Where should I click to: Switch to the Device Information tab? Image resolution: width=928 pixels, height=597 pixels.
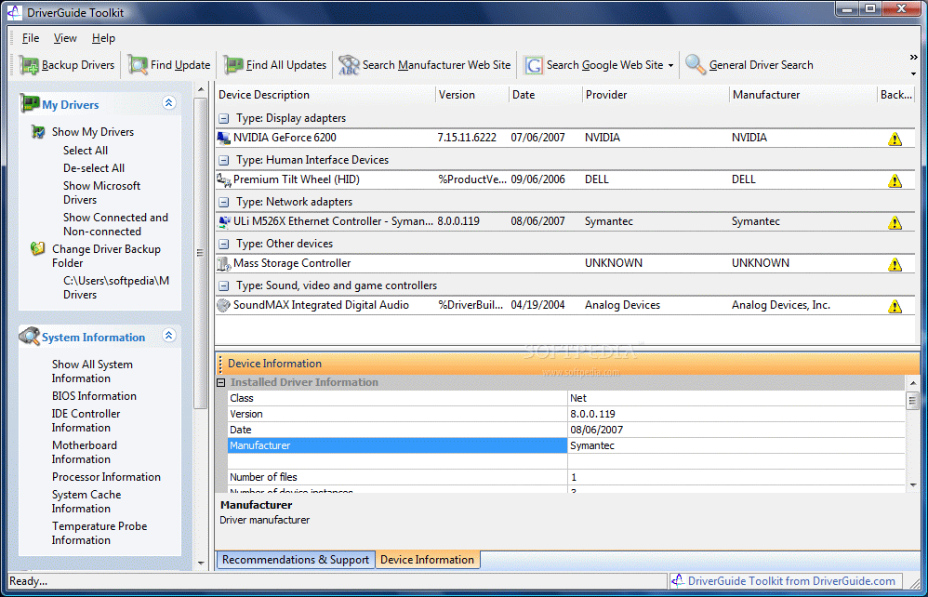click(x=428, y=560)
